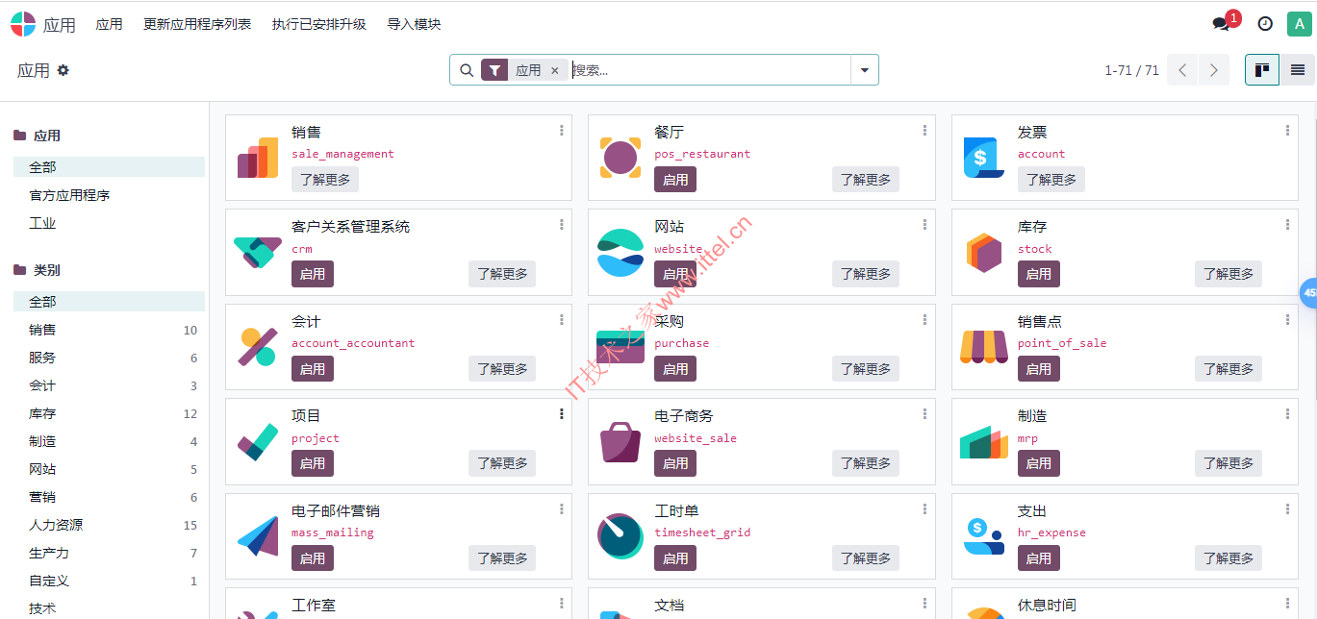The image size is (1317, 619).
Task: Open the 工时单 card three-dot menu
Action: (x=924, y=509)
